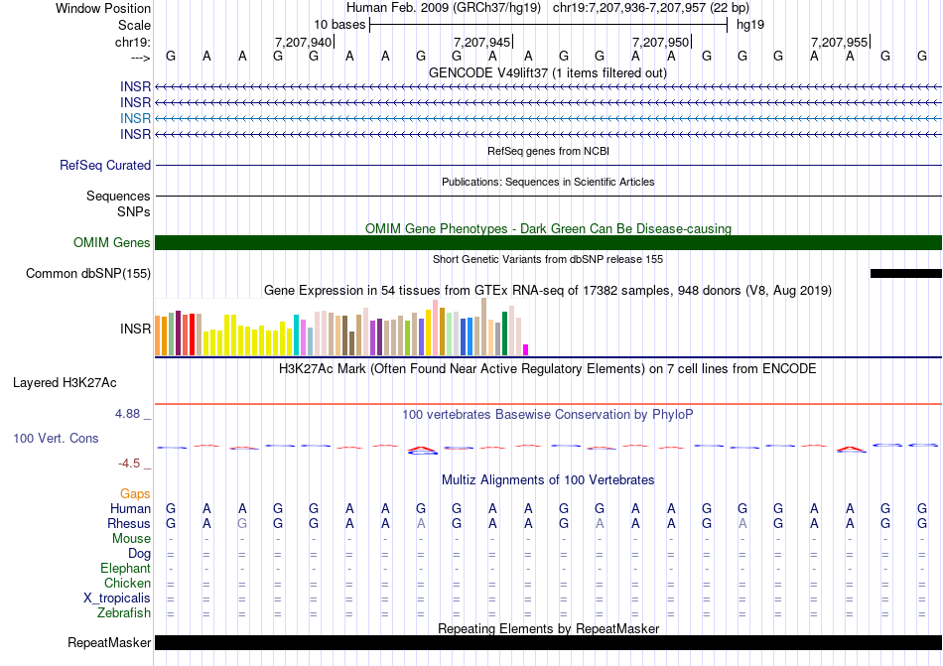
Task: Open the 100 Vert. Cons track label
Action: 56,438
